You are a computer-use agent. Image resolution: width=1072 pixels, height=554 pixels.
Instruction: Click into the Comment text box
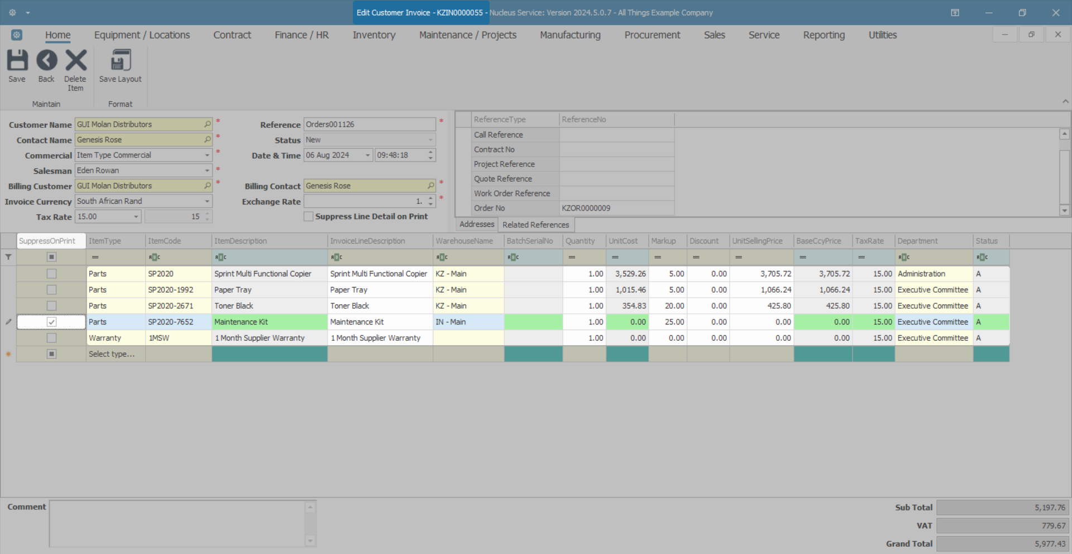177,523
